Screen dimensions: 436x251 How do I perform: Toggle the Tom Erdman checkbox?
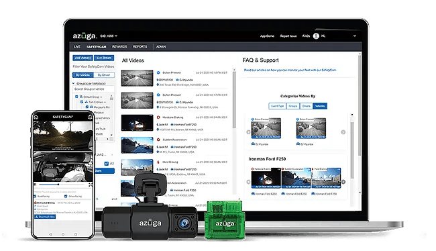point(82,102)
